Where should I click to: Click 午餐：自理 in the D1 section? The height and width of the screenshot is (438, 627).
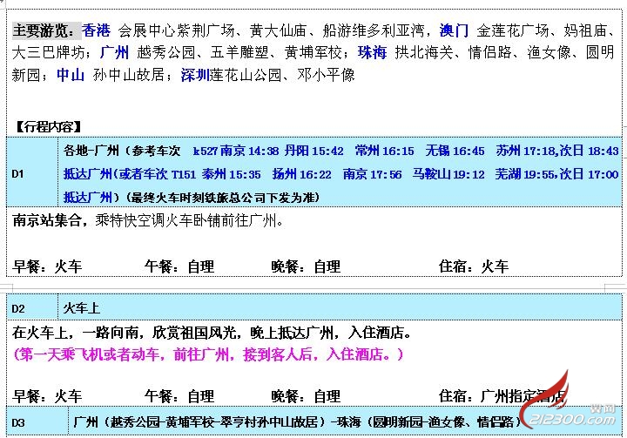click(179, 266)
